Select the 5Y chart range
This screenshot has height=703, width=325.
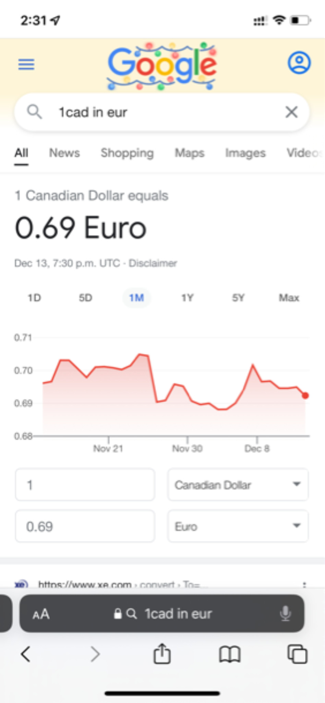pos(238,298)
